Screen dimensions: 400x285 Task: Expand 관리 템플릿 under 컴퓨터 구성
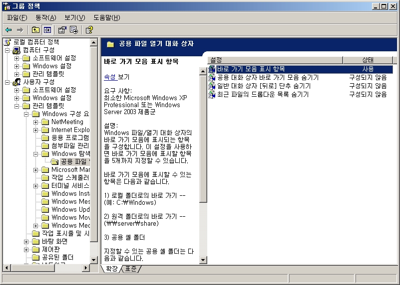[17, 74]
